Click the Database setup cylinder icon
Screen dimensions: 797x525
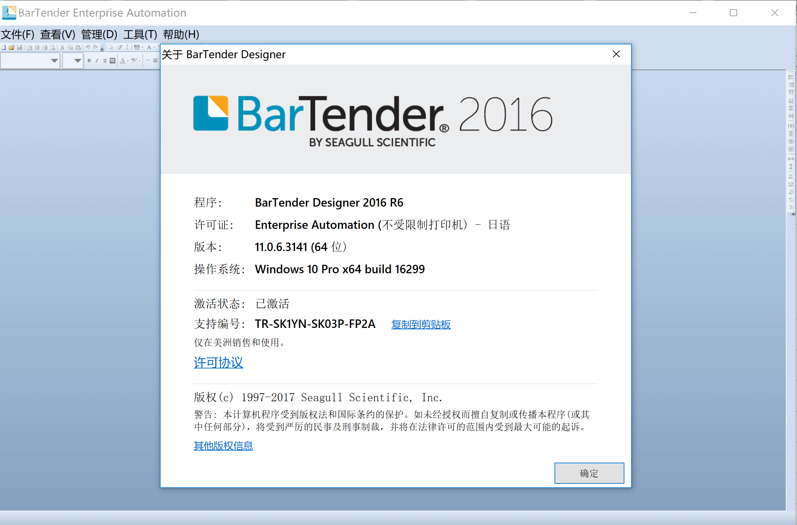37,47
